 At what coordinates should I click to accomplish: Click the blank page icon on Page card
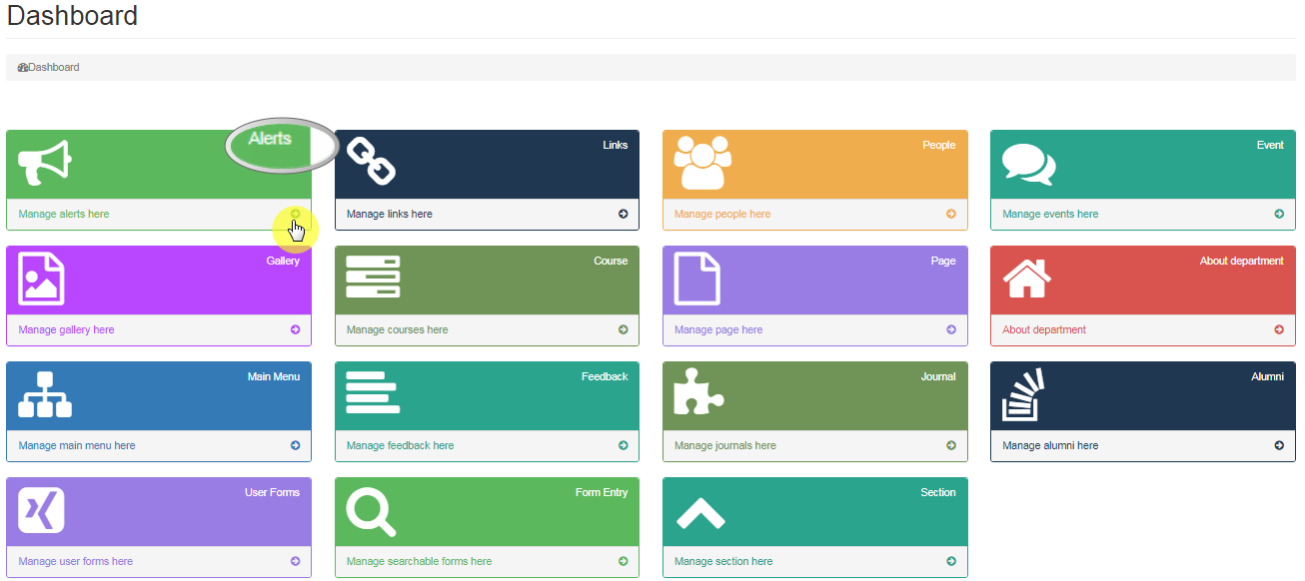point(697,279)
